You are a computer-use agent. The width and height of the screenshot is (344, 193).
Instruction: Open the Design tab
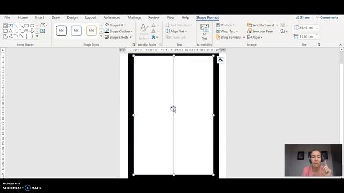[72, 17]
